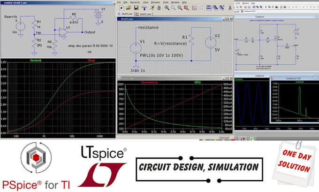Click the I(R1) trace label
The width and height of the screenshot is (319, 192).
197,82
